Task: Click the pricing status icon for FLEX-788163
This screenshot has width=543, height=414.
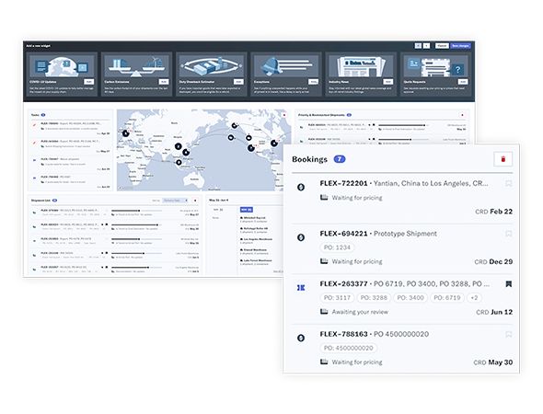Action: click(x=301, y=338)
